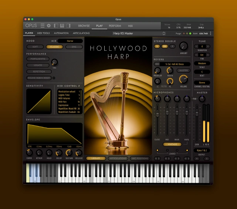Click the Performance Time knob
237x209 pixels.
tap(54, 62)
